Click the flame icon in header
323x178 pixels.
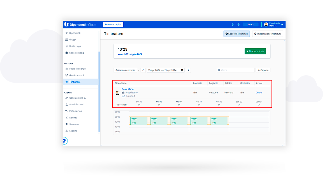pyautogui.click(x=239, y=24)
